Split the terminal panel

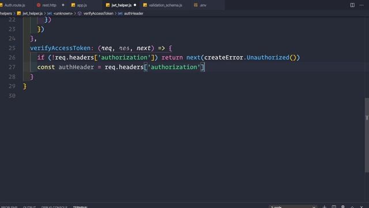334,207
